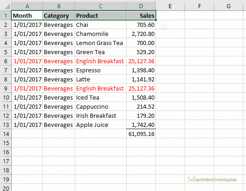Click the Apple Juice cell
The width and height of the screenshot is (246, 191).
tap(101, 125)
